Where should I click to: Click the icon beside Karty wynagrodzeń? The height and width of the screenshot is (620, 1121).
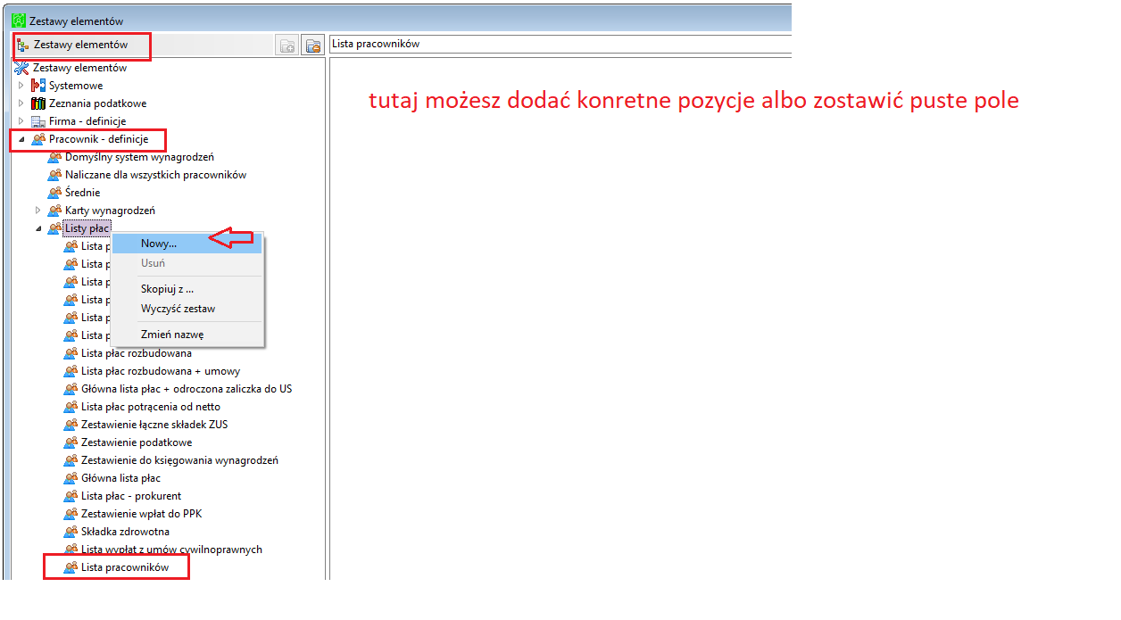(x=54, y=211)
